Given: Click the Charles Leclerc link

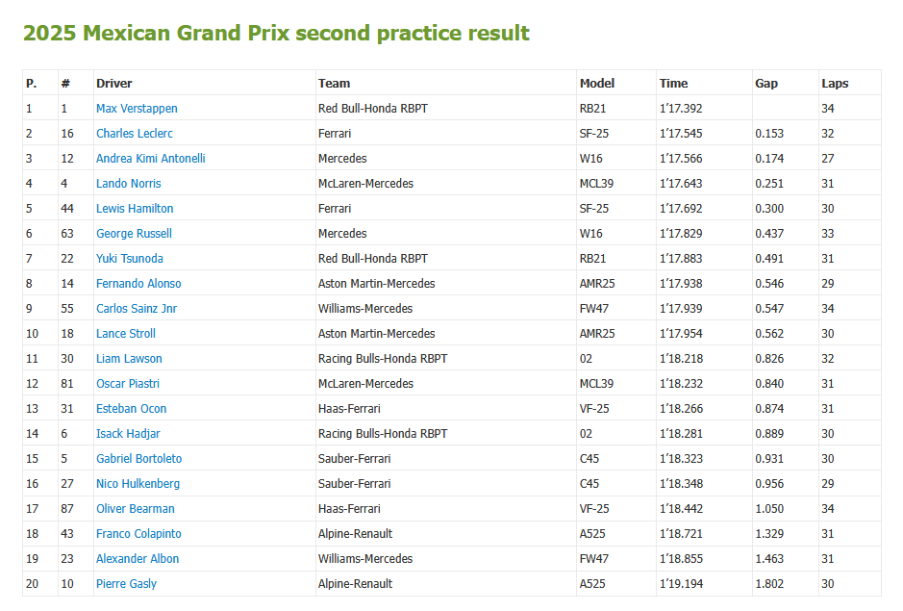Looking at the screenshot, I should coord(135,134).
